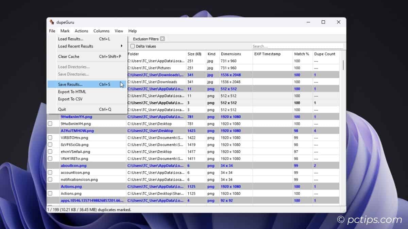Enable the Delta Values checkbox
The image size is (408, 229).
(132, 46)
